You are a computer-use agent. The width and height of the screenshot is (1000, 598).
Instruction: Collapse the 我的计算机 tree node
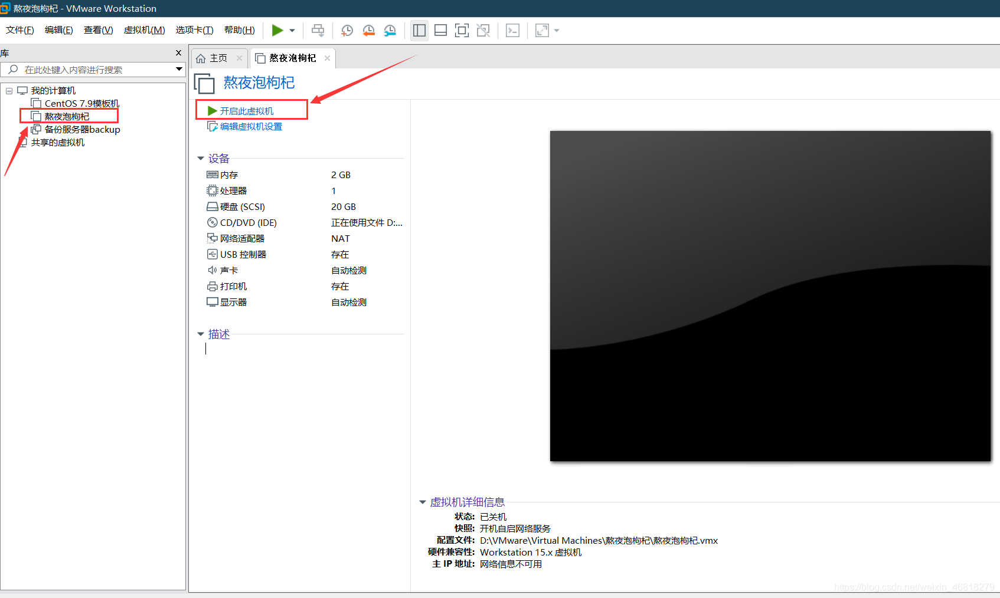pyautogui.click(x=9, y=91)
